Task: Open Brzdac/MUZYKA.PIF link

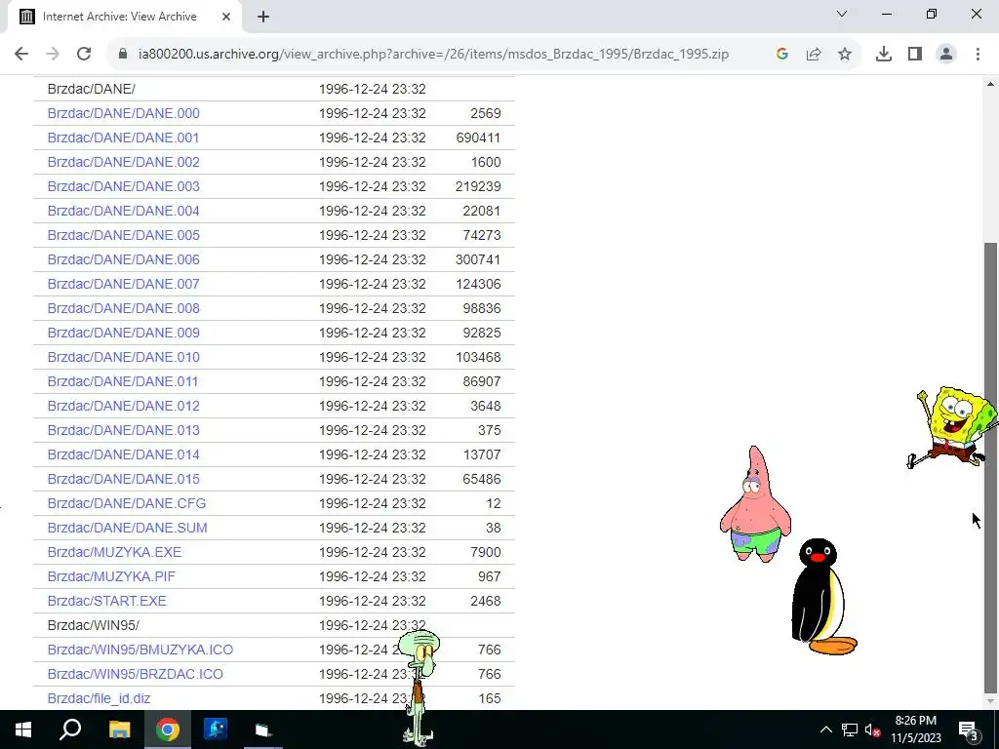Action: (111, 576)
